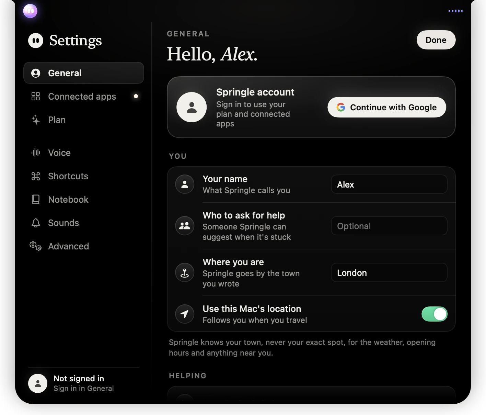Click the London location field

coord(389,272)
